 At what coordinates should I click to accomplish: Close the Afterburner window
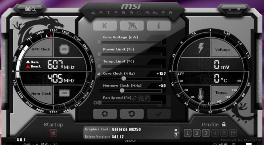tap(239, 9)
